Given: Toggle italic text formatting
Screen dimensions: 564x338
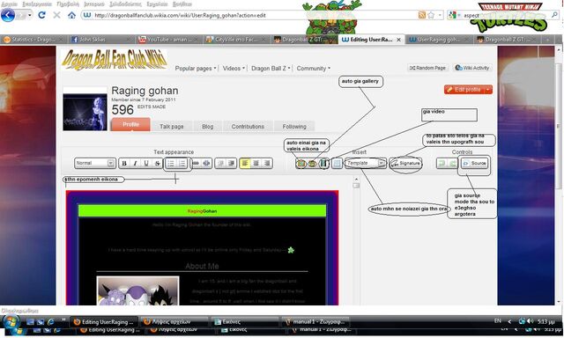Looking at the screenshot, I should click(x=135, y=164).
